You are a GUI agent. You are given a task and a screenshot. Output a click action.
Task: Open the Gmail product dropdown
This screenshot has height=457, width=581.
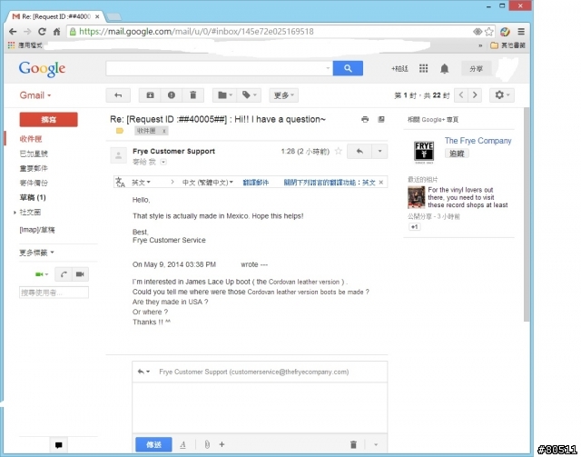coord(35,95)
